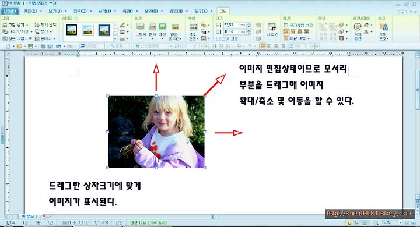Open the paragraph style combo box
Image resolution: width=420 pixels, height=227 pixels.
coord(94,46)
